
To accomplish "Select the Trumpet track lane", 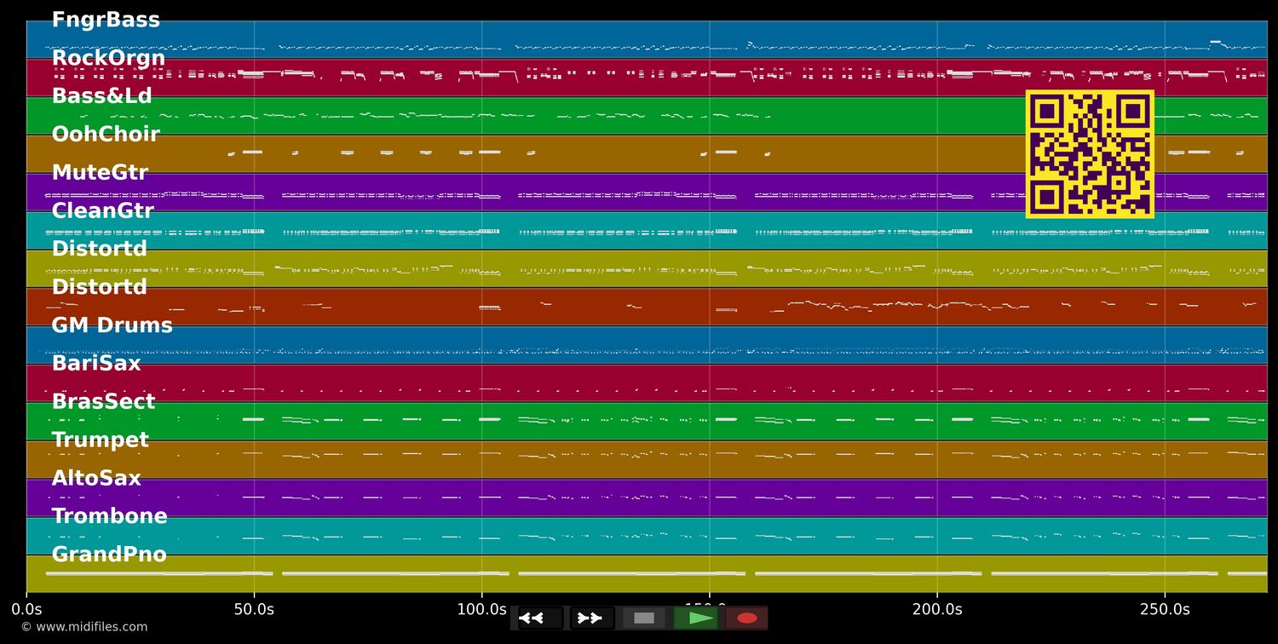I will pos(101,440).
